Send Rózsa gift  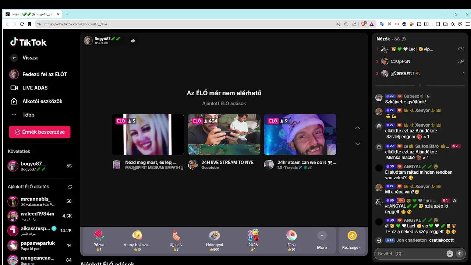[99, 240]
